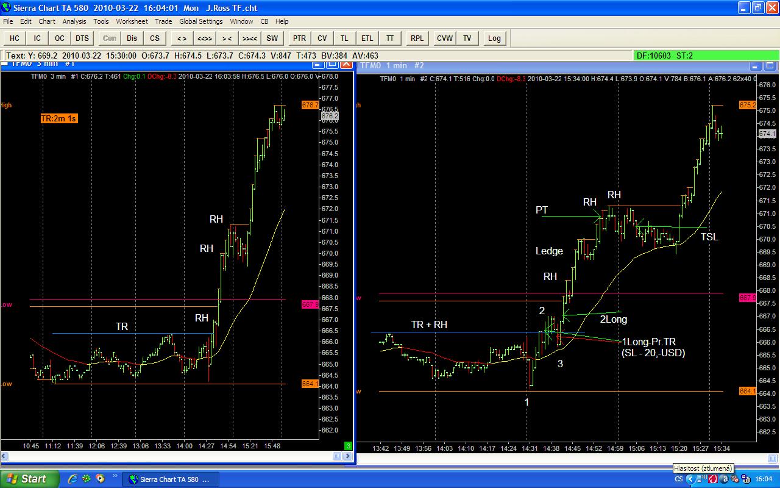
Task: Select the CV chart values tool
Action: click(x=322, y=38)
